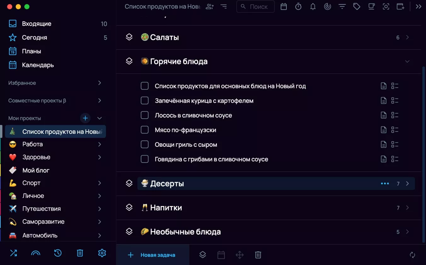Viewport: 426px width, 265px height.
Task: Check off Мясо по-французски
Action: 145,130
